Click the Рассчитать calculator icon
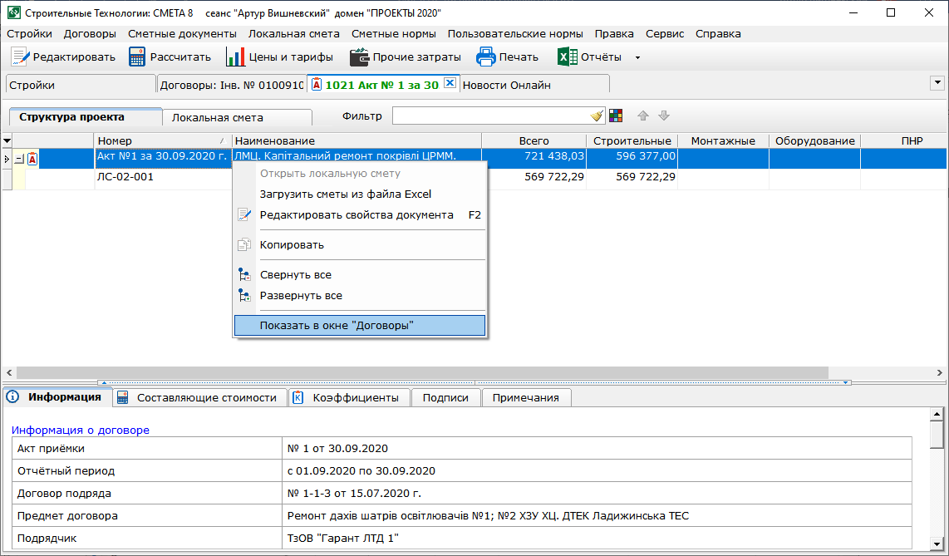This screenshot has height=556, width=949. click(x=138, y=57)
